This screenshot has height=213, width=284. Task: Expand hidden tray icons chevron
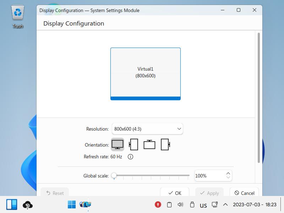225,205
